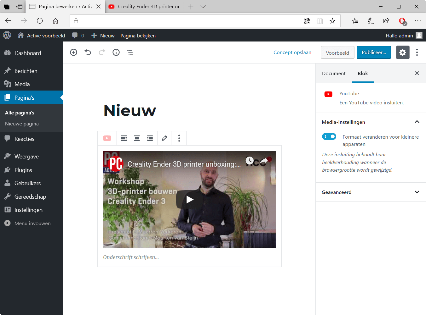Image resolution: width=426 pixels, height=315 pixels.
Task: Align the YouTube block right
Action: click(x=150, y=138)
